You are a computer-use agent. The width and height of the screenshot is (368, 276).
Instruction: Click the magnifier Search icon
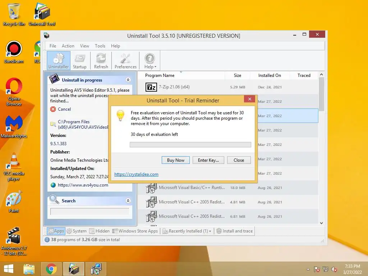tap(54, 199)
